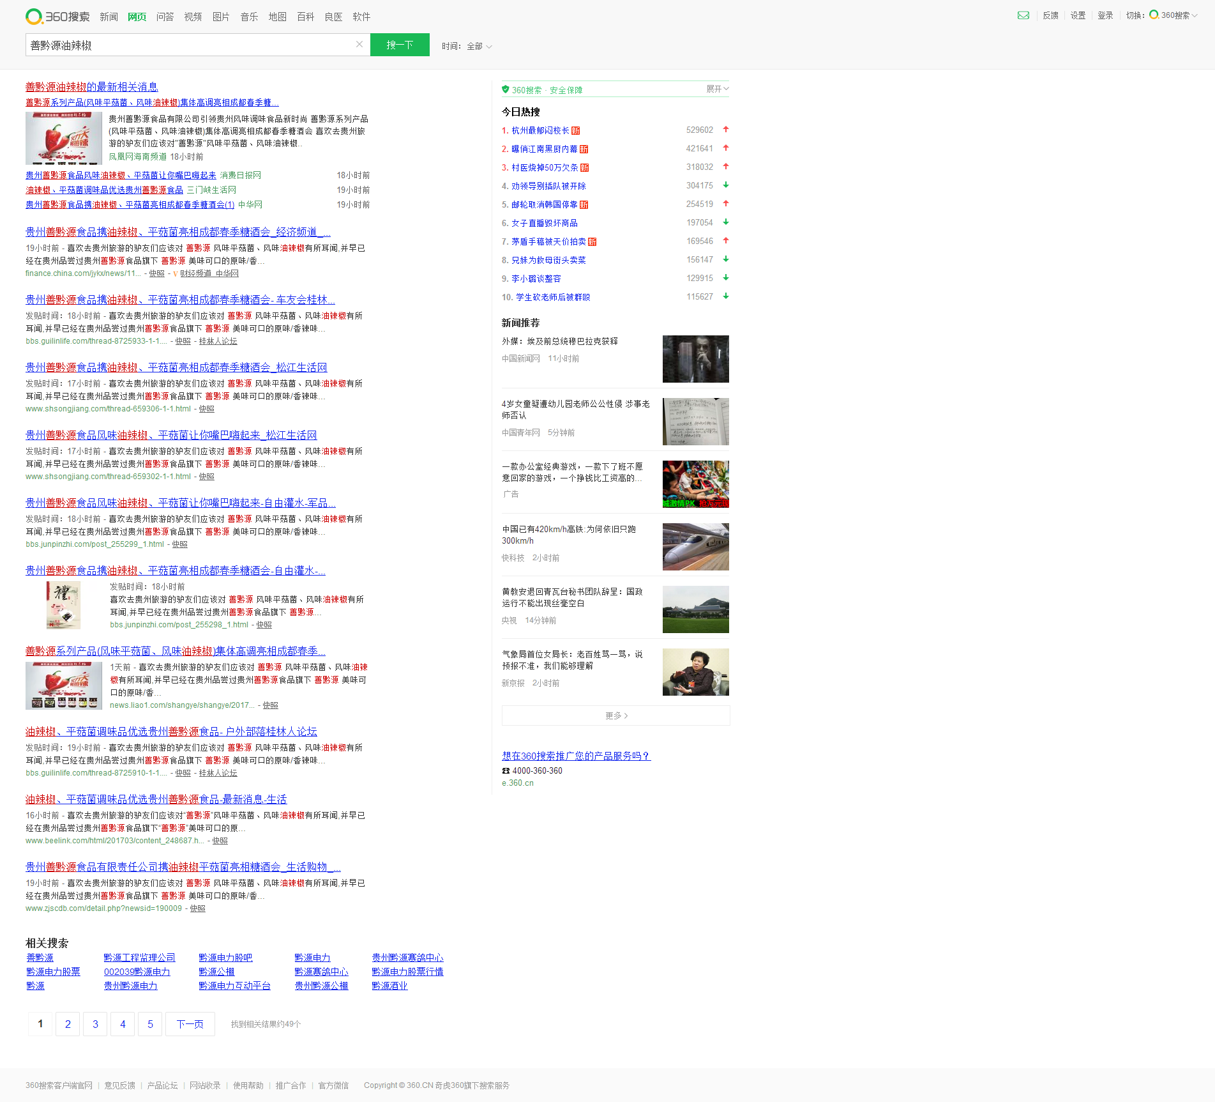This screenshot has height=1102, width=1215.
Task: Click 下一页 for the next page
Action: tap(190, 1024)
